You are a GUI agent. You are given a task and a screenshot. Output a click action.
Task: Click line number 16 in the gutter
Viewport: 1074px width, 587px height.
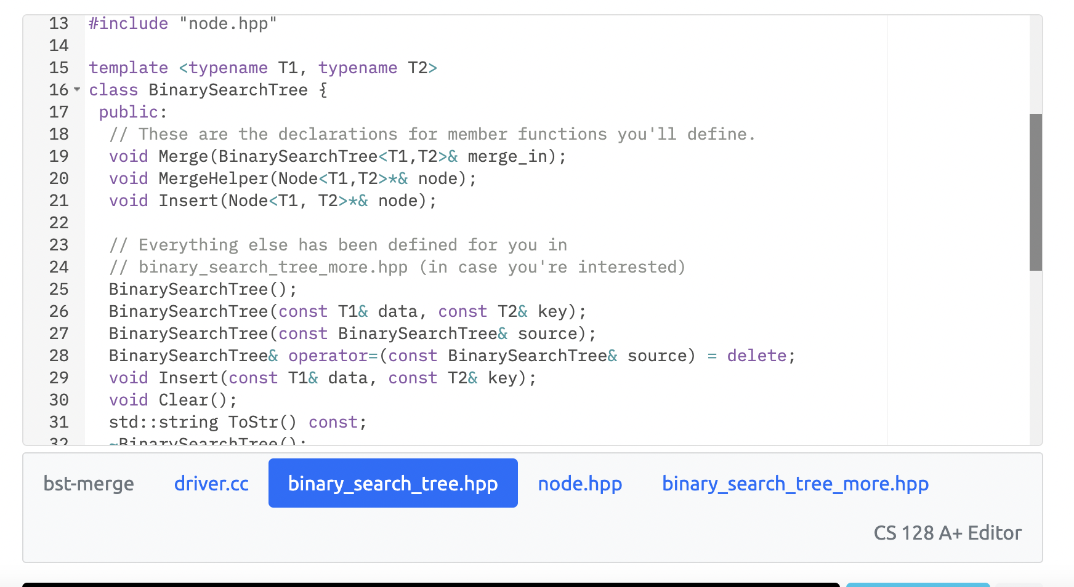point(59,90)
